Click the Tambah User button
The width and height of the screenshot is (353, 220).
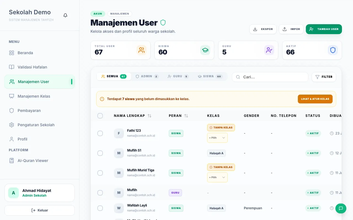point(324,29)
